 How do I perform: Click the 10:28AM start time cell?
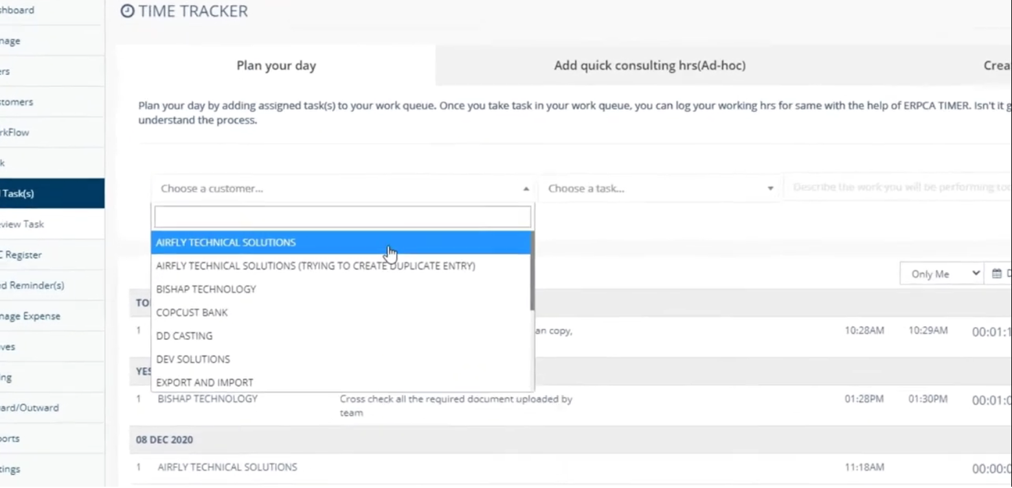pos(864,330)
